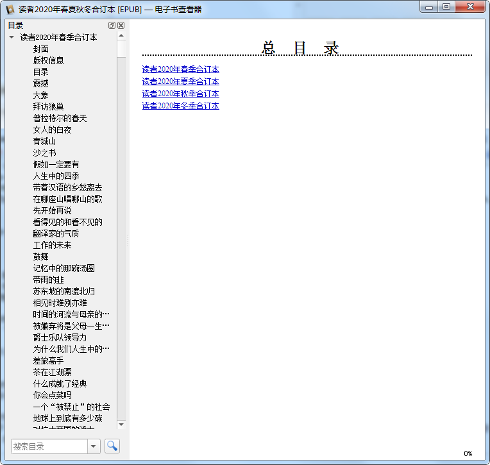The image size is (490, 465).
Task: Open 记忆中的那碗汤圆
Action: click(63, 269)
